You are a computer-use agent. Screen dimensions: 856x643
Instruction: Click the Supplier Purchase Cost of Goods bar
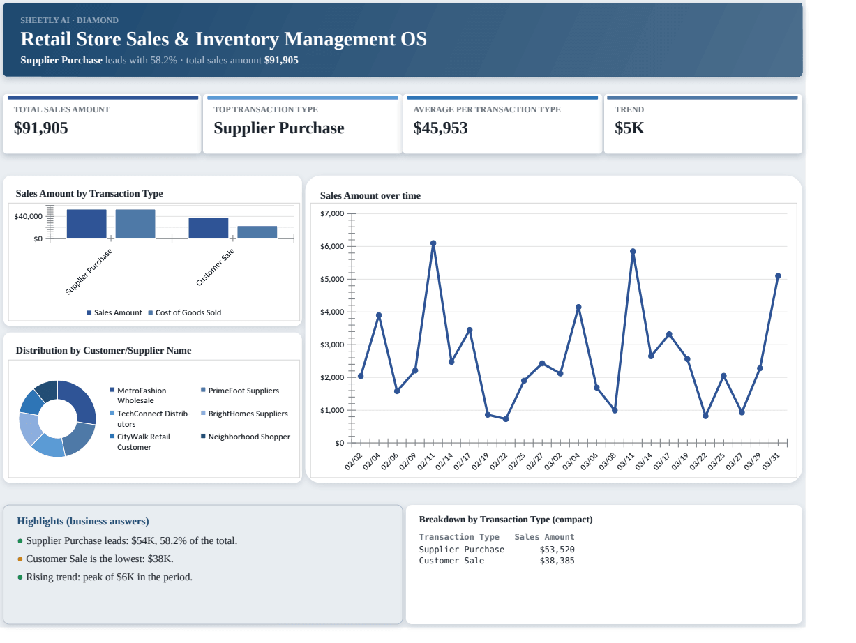135,223
